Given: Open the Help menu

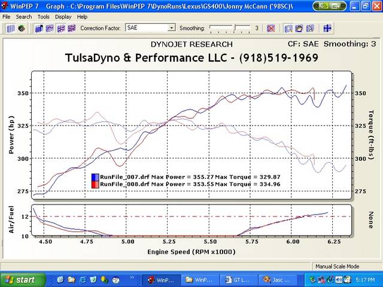Looking at the screenshot, I should [82, 17].
